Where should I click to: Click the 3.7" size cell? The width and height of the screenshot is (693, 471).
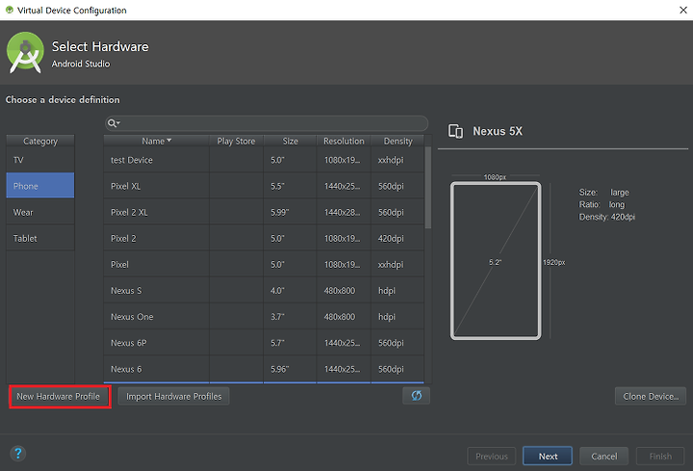click(290, 316)
